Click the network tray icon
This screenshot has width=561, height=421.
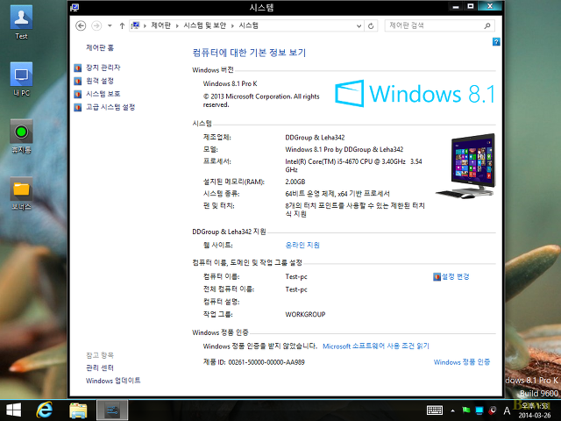coord(479,410)
